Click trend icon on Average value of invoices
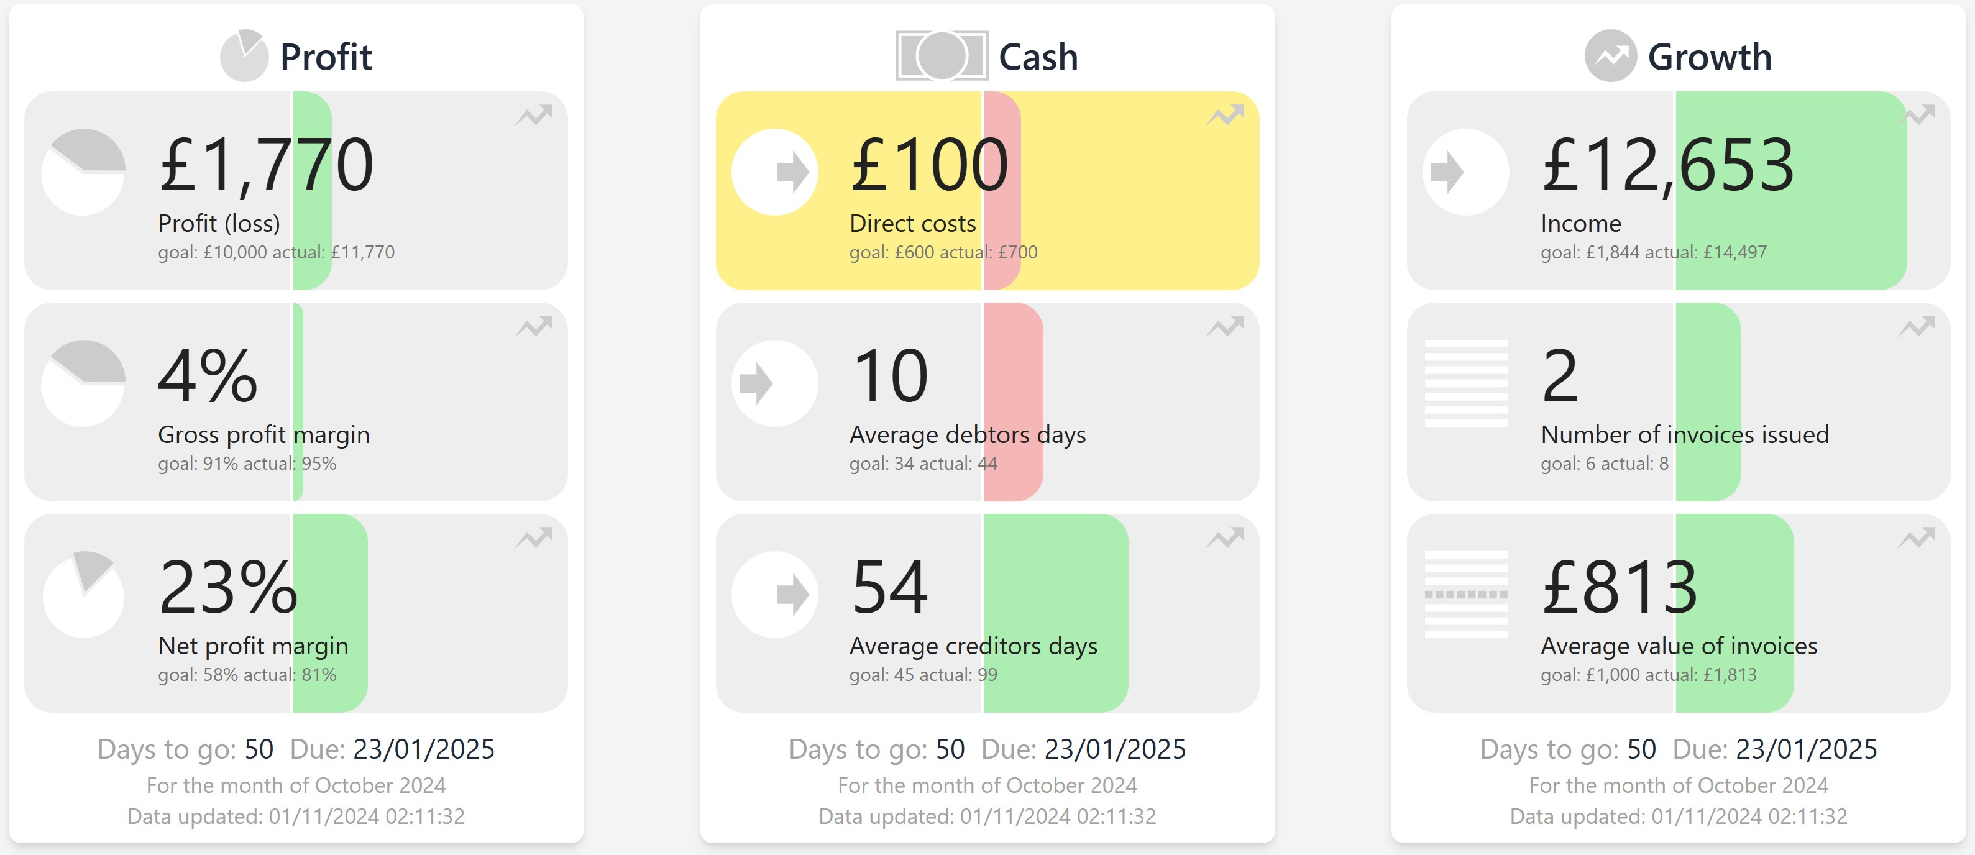 [x=1917, y=537]
